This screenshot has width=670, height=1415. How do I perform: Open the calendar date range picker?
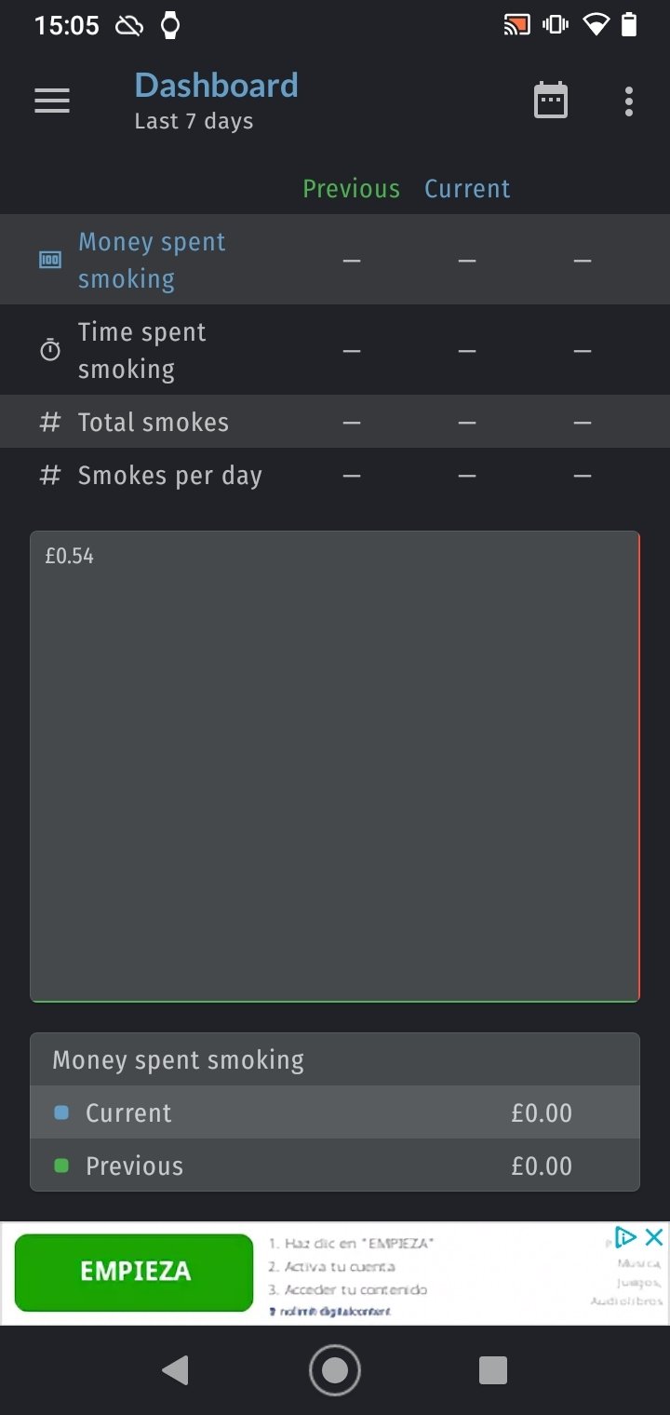(x=551, y=101)
